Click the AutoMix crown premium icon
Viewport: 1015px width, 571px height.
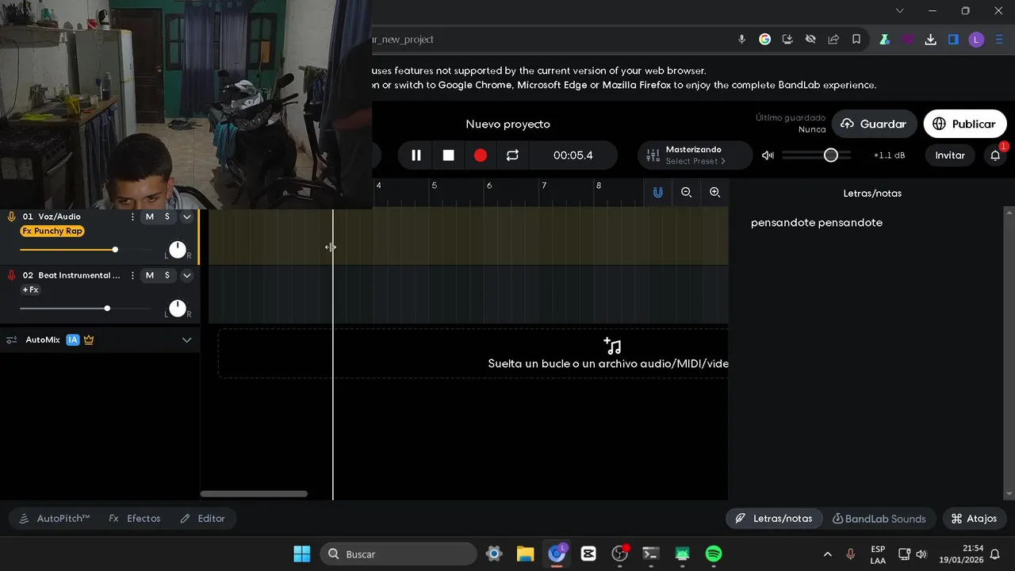click(89, 339)
